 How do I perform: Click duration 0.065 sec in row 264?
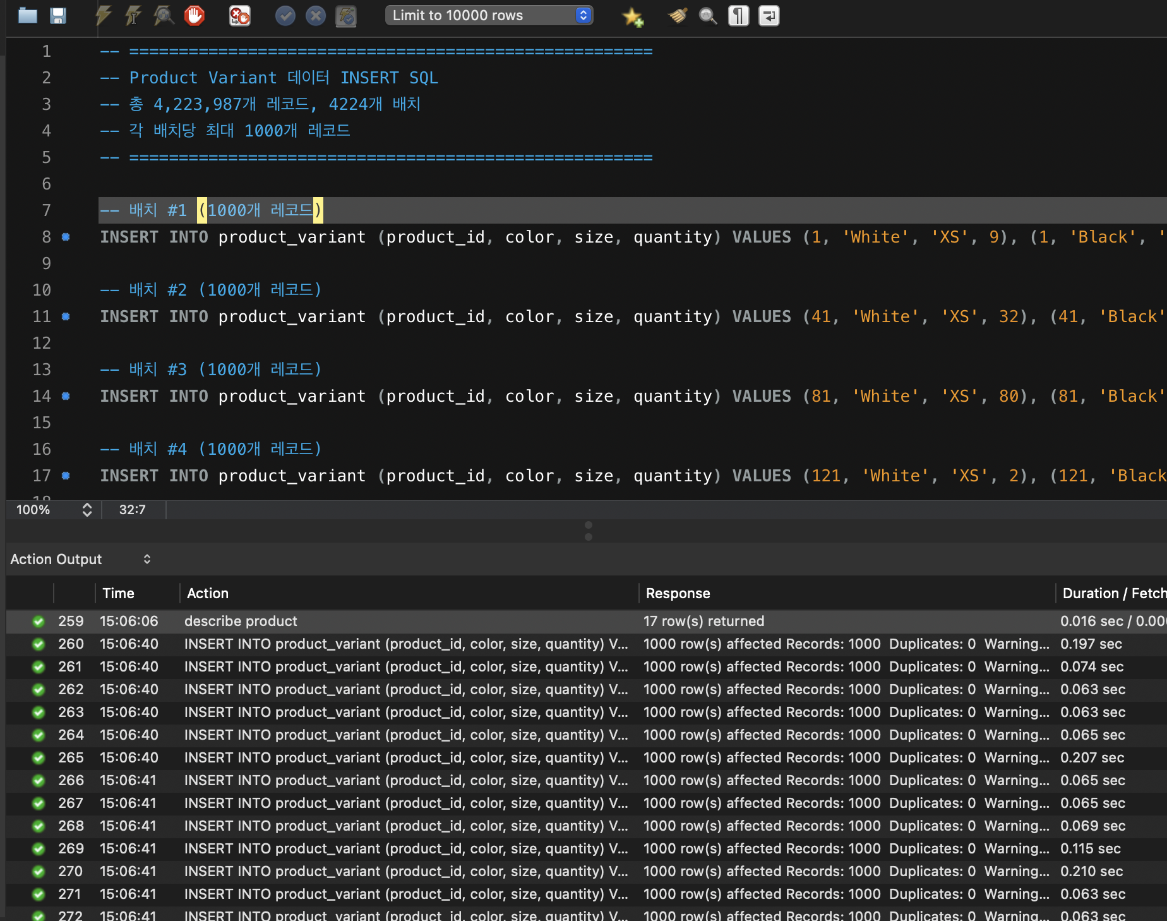[x=1092, y=735]
